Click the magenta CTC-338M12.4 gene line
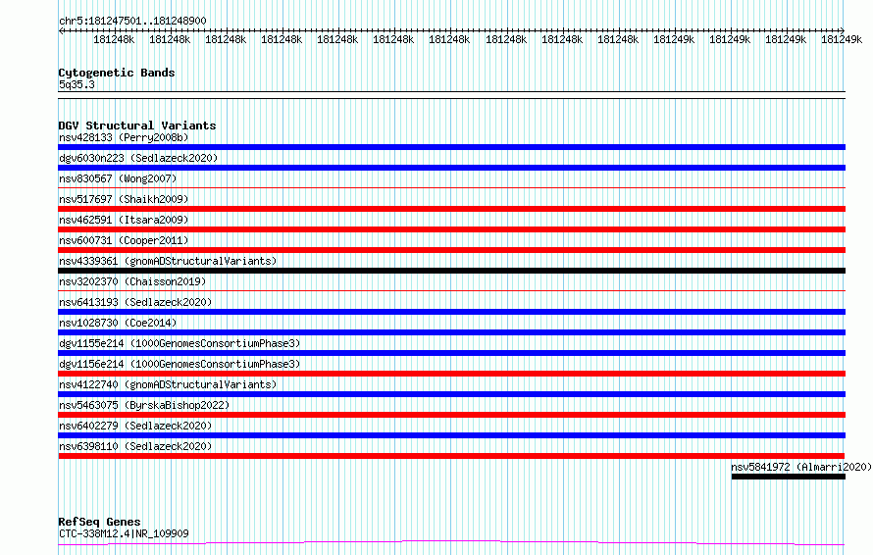The height and width of the screenshot is (555, 873). 451,543
